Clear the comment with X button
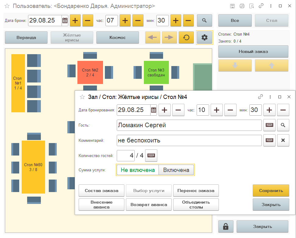 pyautogui.click(x=283, y=140)
